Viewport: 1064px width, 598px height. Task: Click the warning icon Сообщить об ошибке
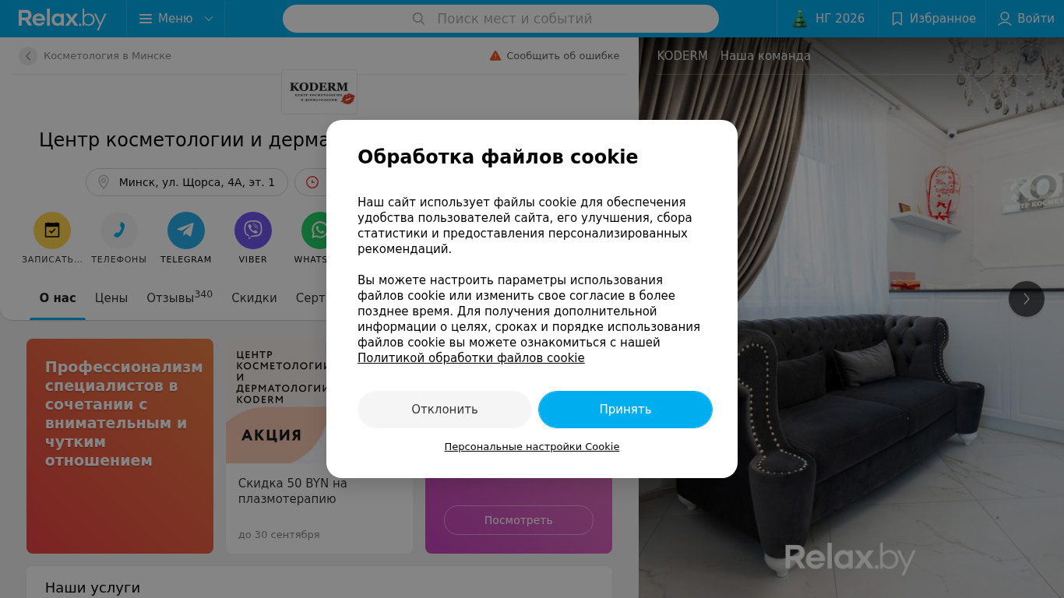click(495, 56)
